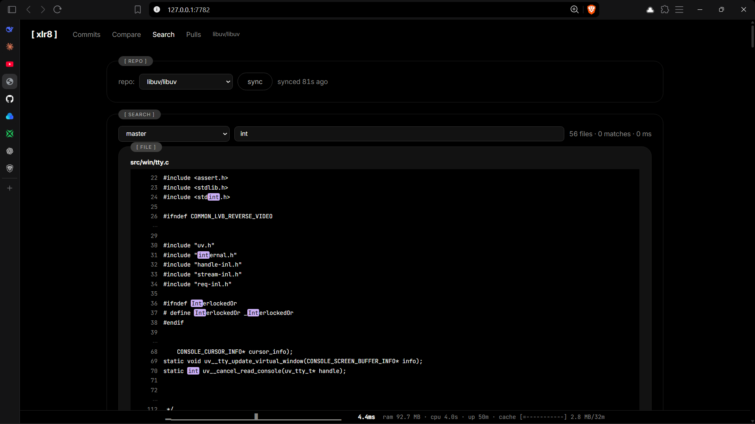Open the libuv/libuv header link
The height and width of the screenshot is (424, 755).
226,34
